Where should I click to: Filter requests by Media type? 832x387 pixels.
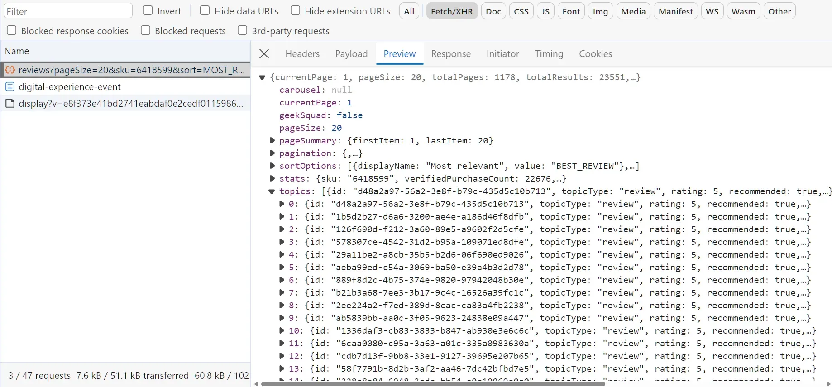[x=633, y=11]
